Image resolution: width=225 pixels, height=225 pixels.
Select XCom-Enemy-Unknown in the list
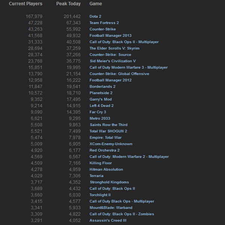point(111,144)
